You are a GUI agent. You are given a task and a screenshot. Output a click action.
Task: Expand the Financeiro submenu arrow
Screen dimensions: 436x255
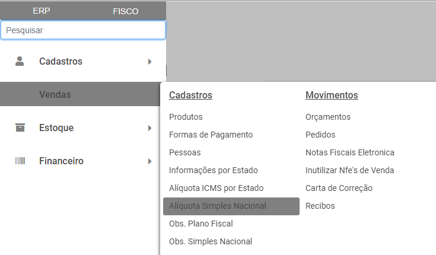pos(150,161)
